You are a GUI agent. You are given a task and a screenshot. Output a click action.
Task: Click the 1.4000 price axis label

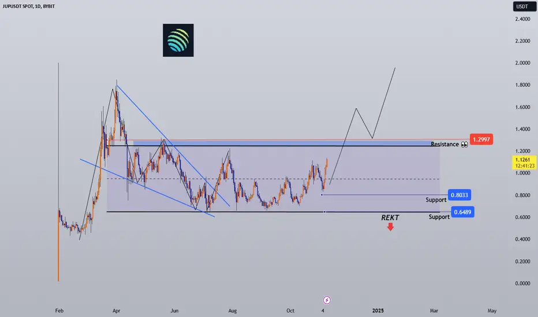click(x=522, y=129)
